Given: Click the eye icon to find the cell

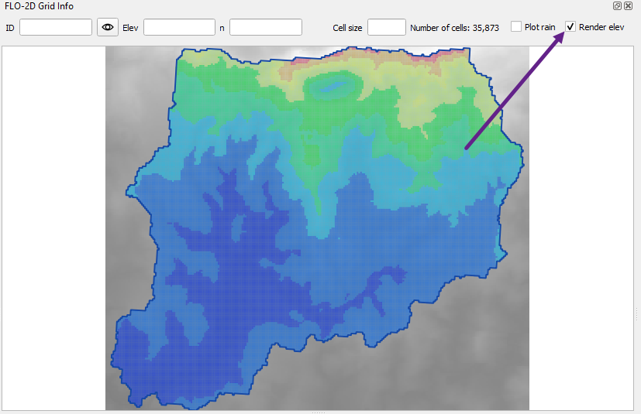Looking at the screenshot, I should (x=108, y=27).
